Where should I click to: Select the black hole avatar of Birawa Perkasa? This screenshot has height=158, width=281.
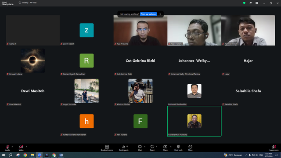coord(33,61)
